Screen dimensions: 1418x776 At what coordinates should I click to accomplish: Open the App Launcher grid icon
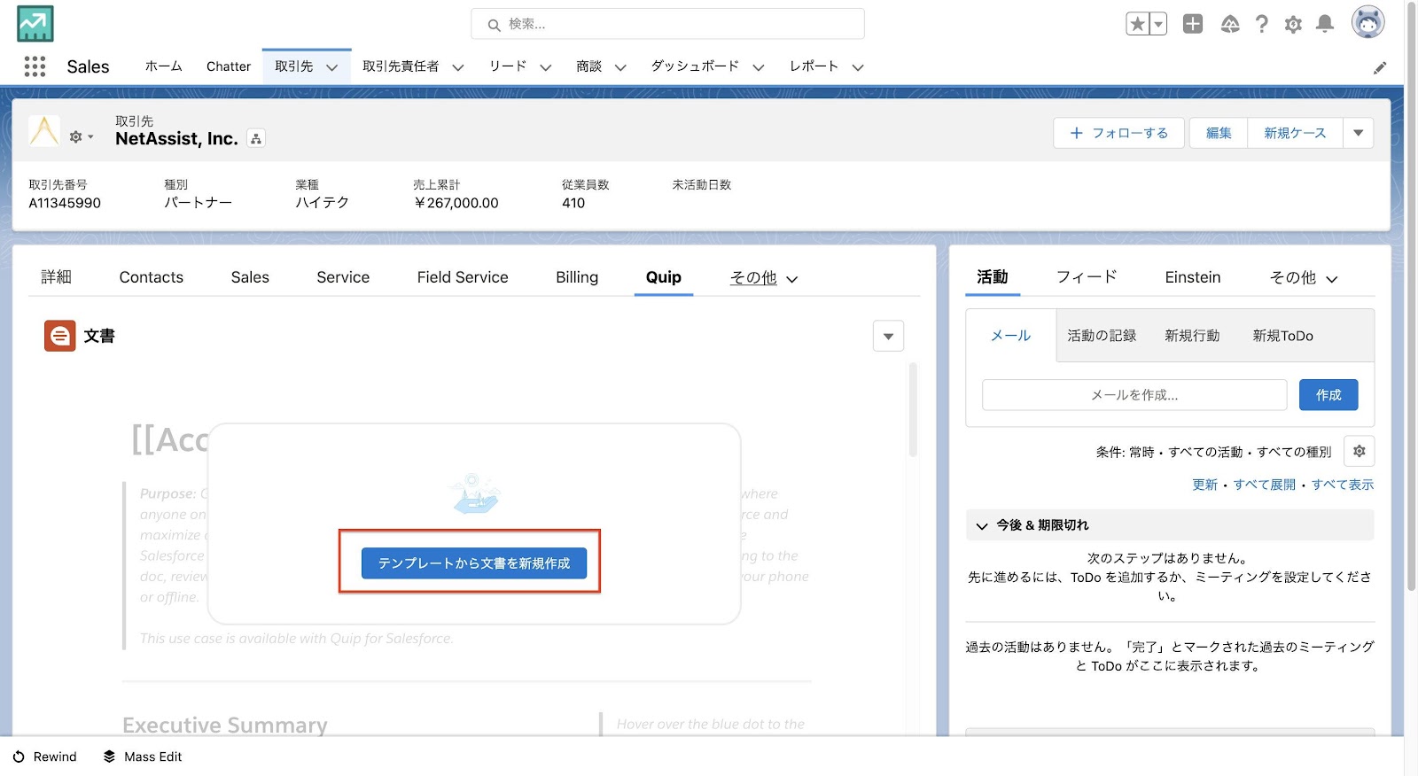(x=35, y=66)
